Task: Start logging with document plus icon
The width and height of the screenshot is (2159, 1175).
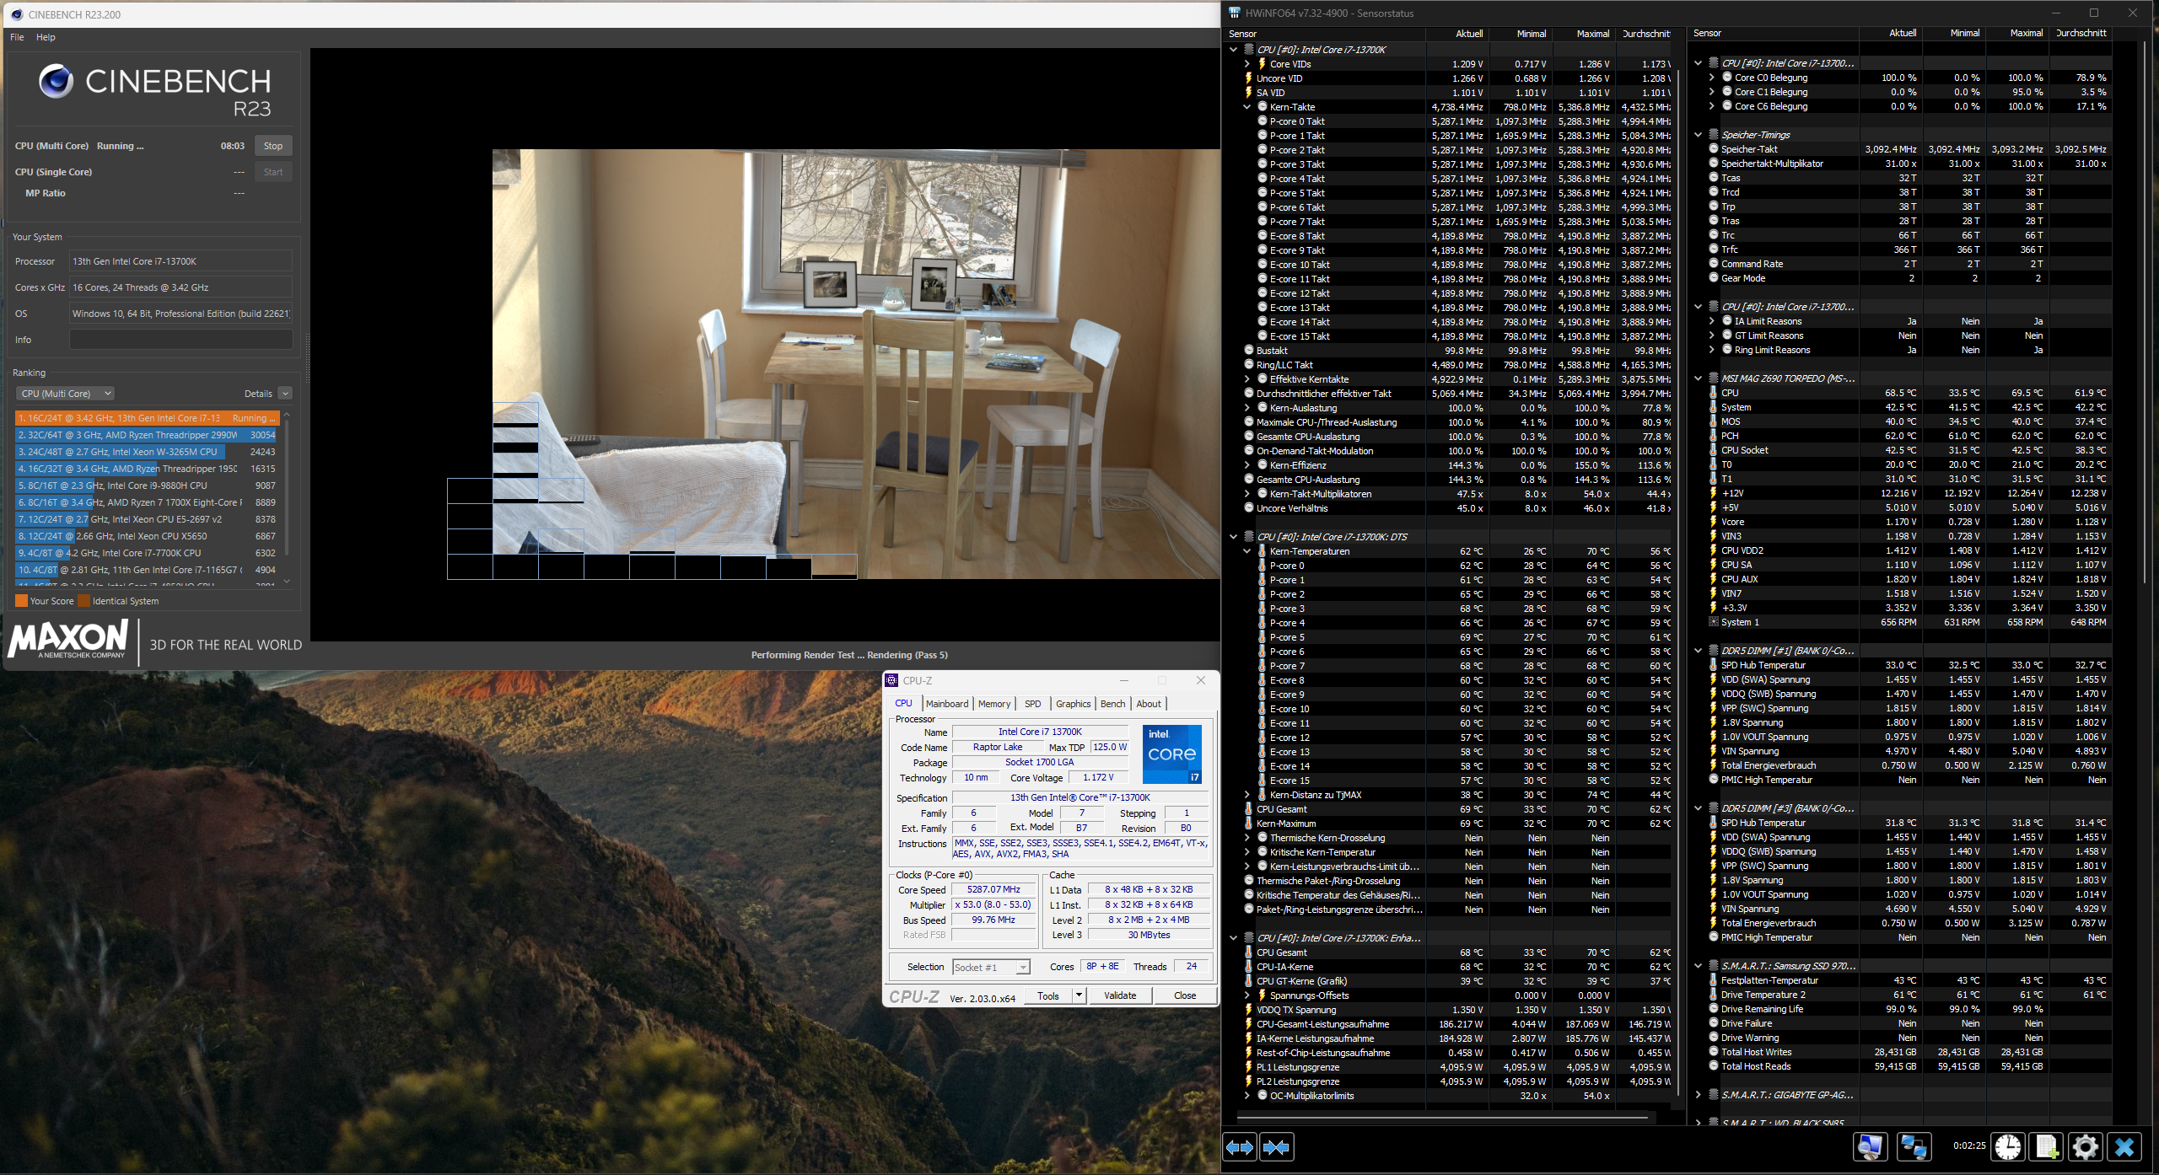Action: (x=2047, y=1146)
